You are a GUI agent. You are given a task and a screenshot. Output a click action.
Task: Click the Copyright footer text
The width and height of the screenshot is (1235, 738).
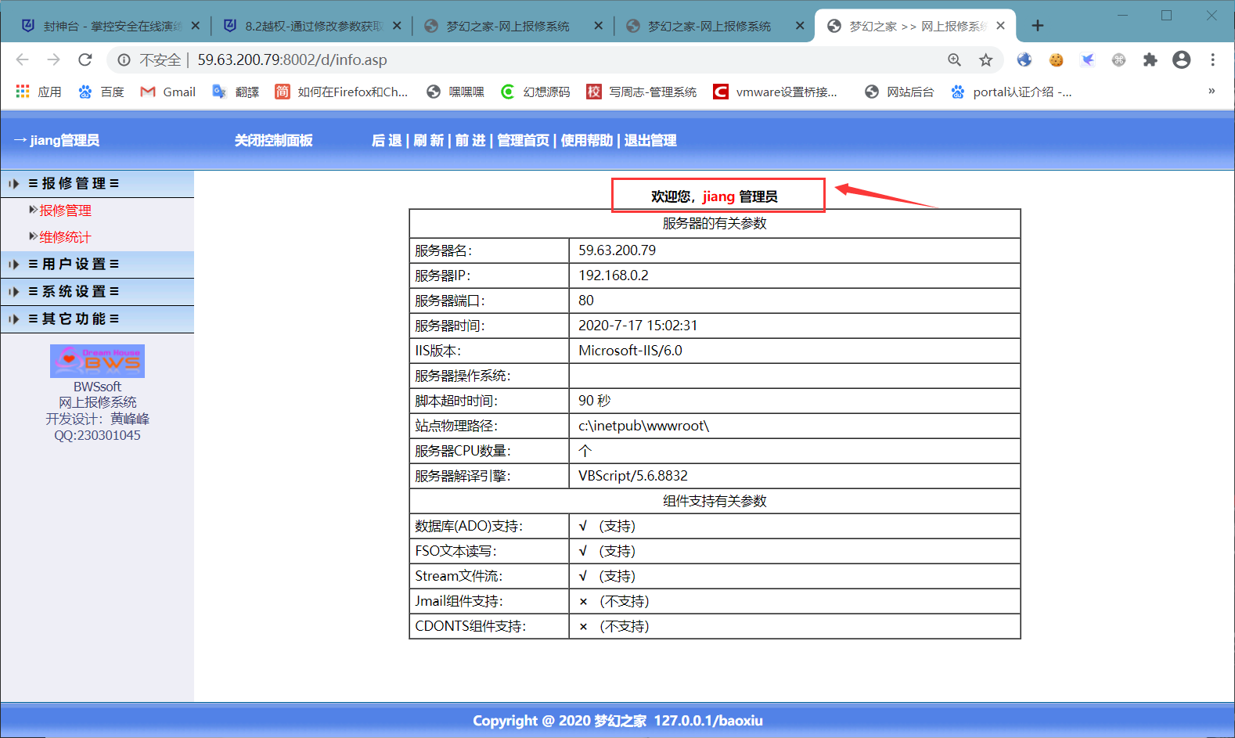coord(617,721)
